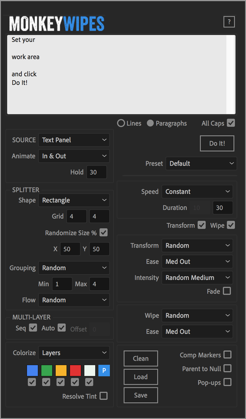Uncheck the checkbox below the yellow swatch
This screenshot has width=246, height=419.
click(x=61, y=382)
